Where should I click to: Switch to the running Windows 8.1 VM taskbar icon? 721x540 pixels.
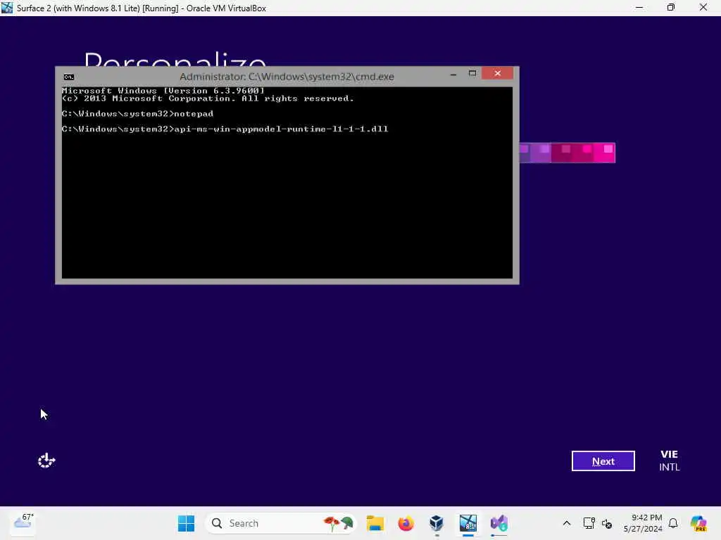[x=468, y=523]
